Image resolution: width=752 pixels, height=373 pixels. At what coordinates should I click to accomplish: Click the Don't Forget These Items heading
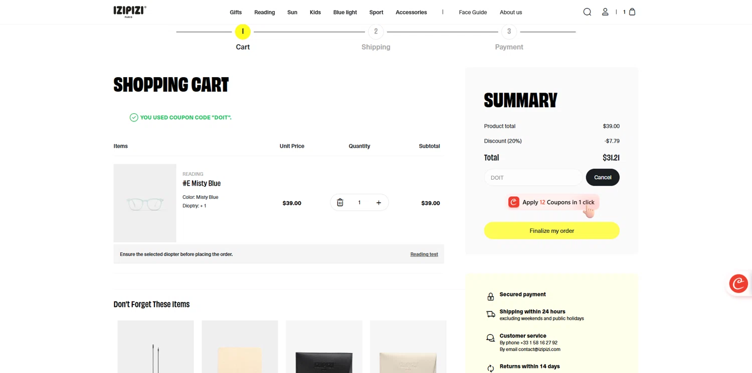click(x=151, y=304)
